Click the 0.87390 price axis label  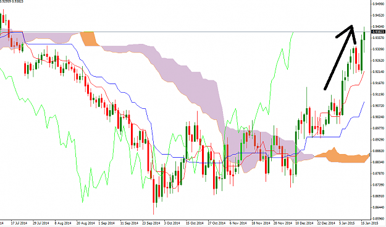(379, 185)
